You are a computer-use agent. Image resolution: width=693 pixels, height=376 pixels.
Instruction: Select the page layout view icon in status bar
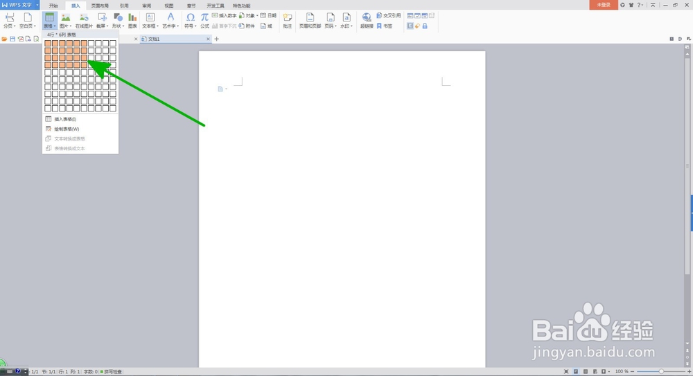576,372
